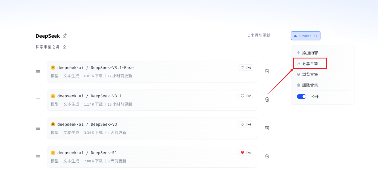Click the Upvoted 31 button
The width and height of the screenshot is (378, 174).
coord(306,36)
